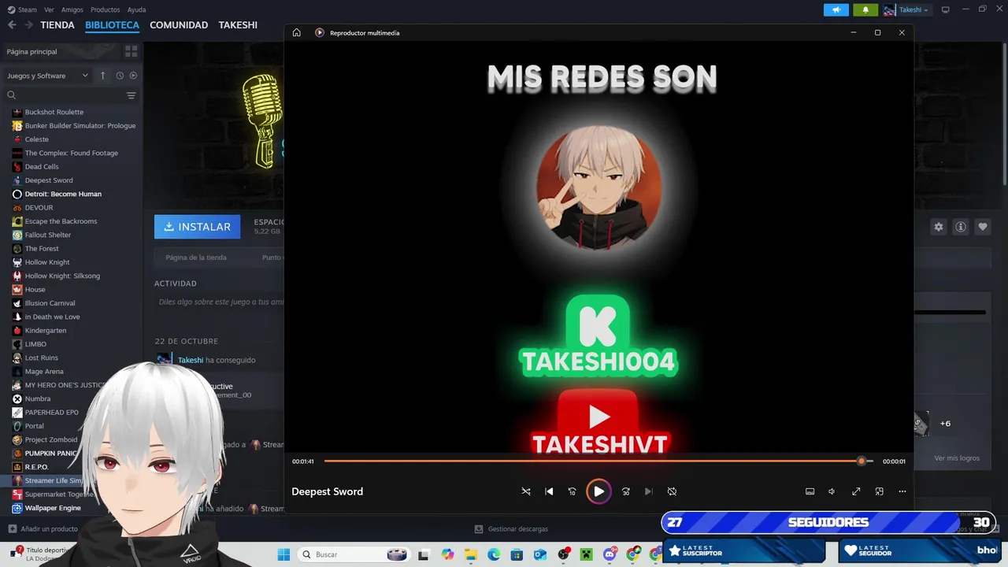Go to previous track in media player
This screenshot has width=1008, height=567.
coord(549,491)
